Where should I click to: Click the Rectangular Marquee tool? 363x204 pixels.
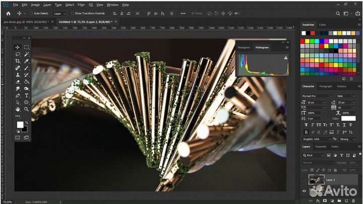click(x=26, y=47)
